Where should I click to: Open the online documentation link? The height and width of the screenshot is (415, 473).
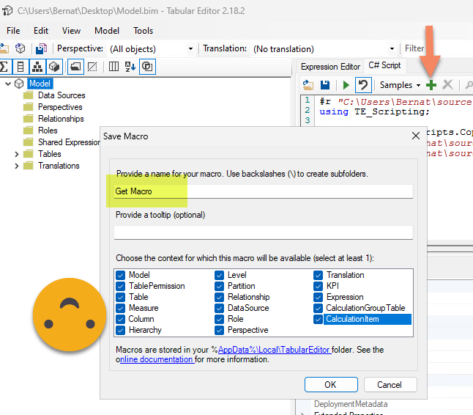pyautogui.click(x=157, y=359)
